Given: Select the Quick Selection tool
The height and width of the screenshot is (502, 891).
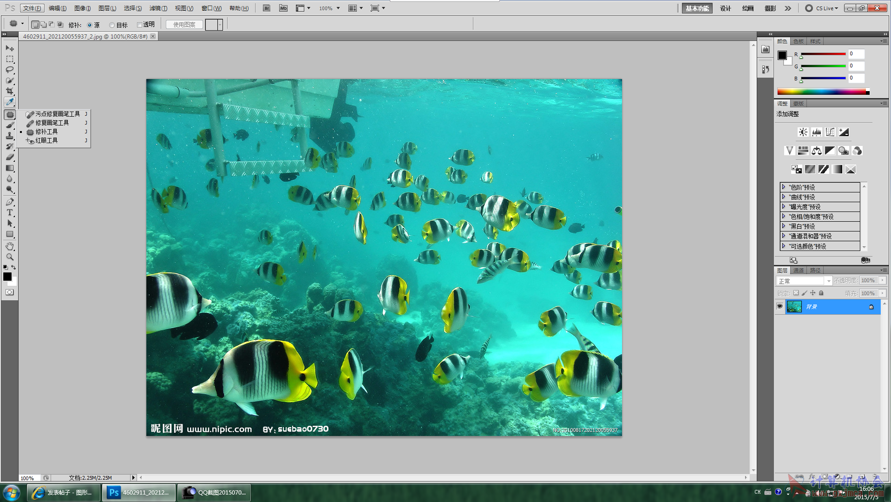Looking at the screenshot, I should (x=10, y=80).
